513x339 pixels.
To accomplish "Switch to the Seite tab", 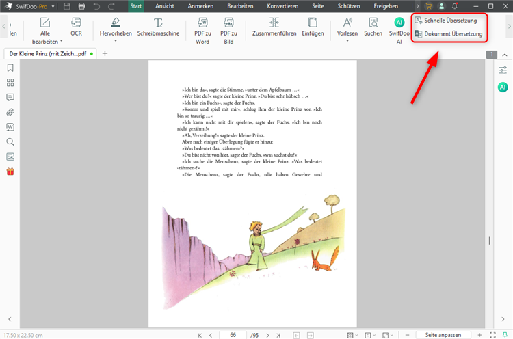I will click(x=317, y=6).
